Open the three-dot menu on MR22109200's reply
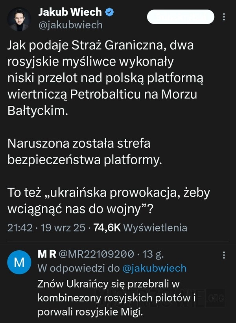Viewport: 236px width, 323px height. pos(224,255)
